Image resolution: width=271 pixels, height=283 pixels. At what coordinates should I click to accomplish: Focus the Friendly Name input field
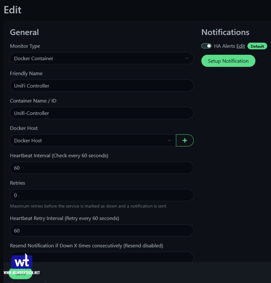(102, 86)
